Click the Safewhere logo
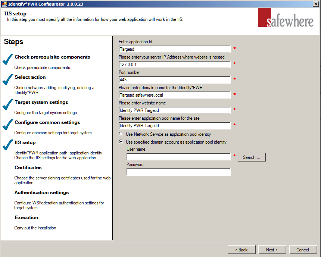321x257 pixels. pyautogui.click(x=286, y=18)
